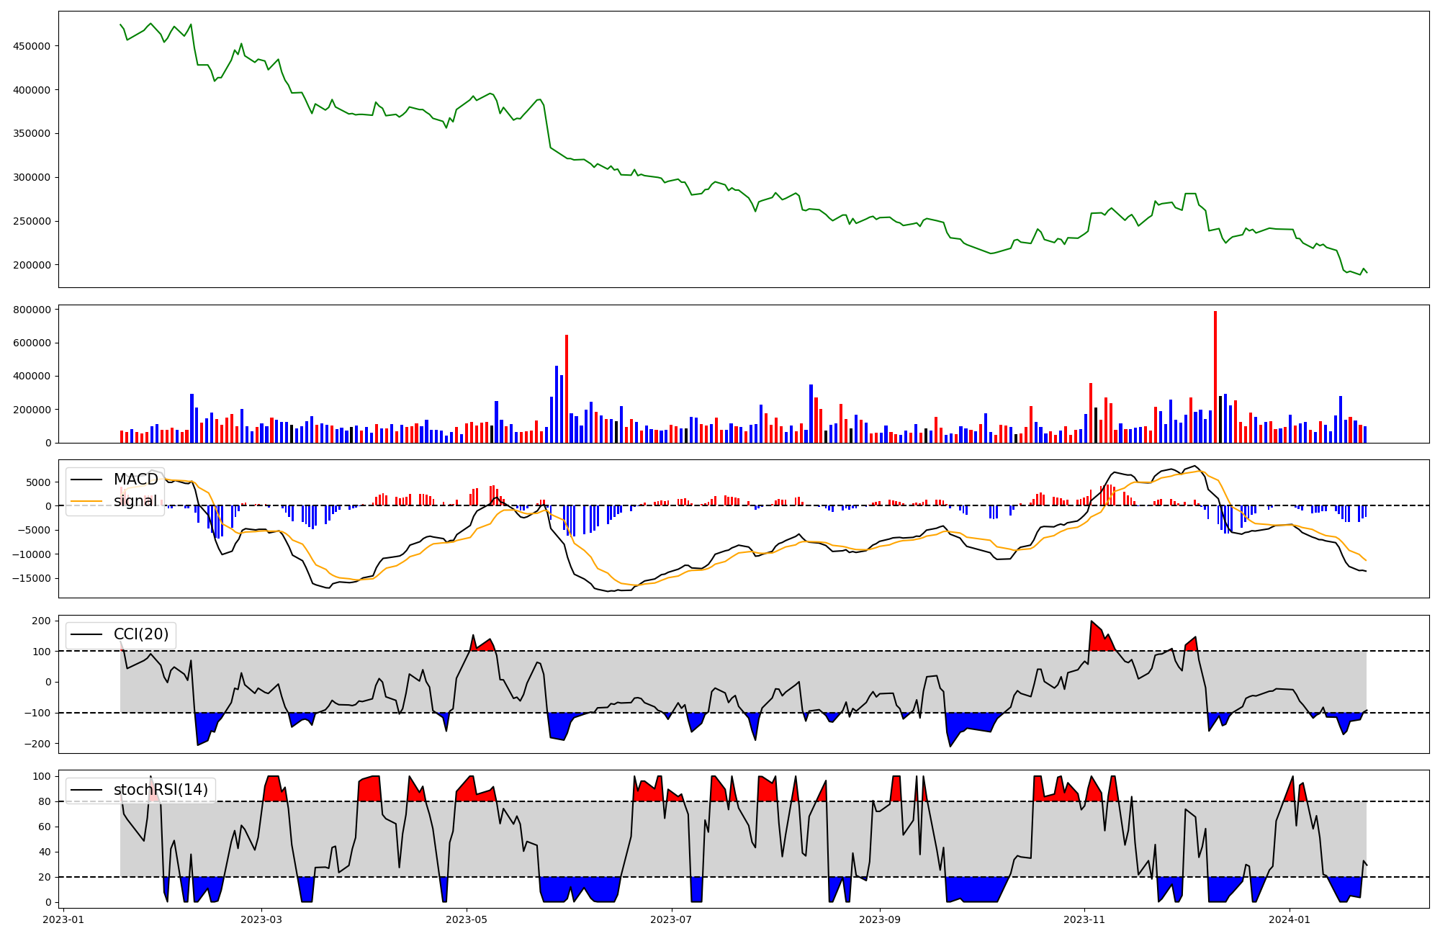Click the 2023-11 date tick label
1440x936 pixels.
click(x=1084, y=919)
